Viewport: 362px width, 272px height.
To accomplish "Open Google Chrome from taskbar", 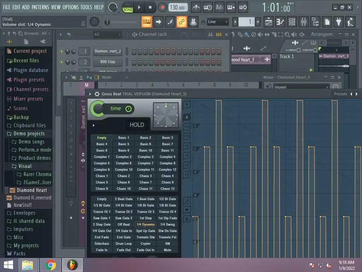I will coord(51,265).
